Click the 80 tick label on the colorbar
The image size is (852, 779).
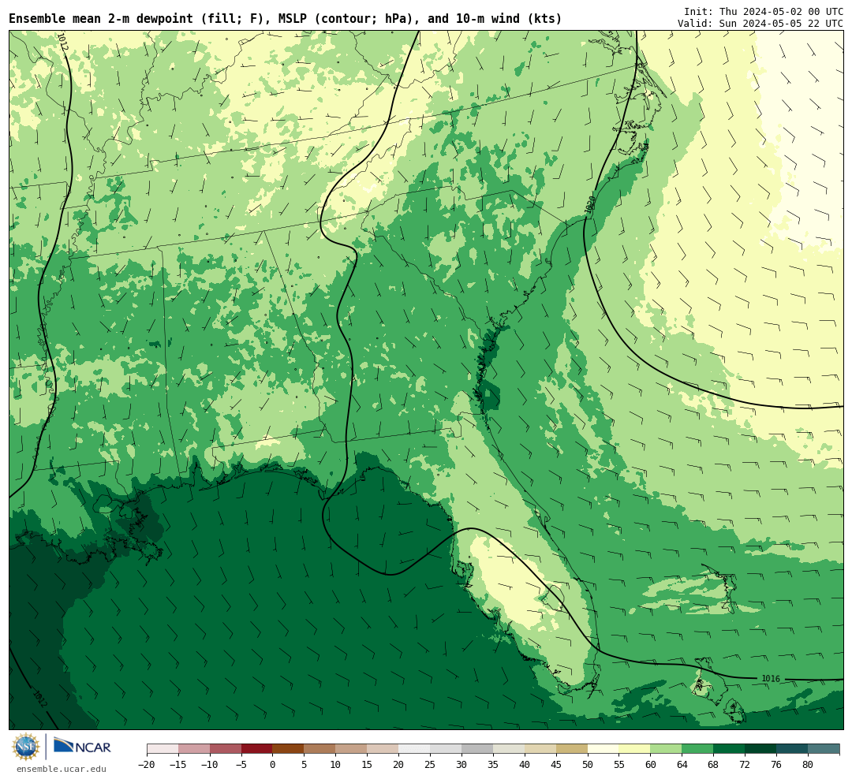(808, 764)
